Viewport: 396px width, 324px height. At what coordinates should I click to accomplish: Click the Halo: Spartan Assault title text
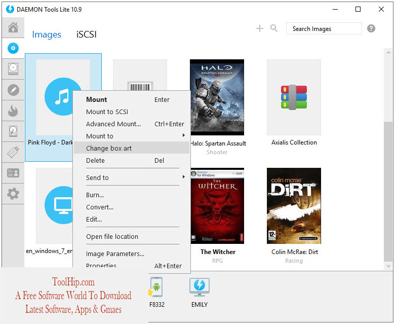point(218,143)
